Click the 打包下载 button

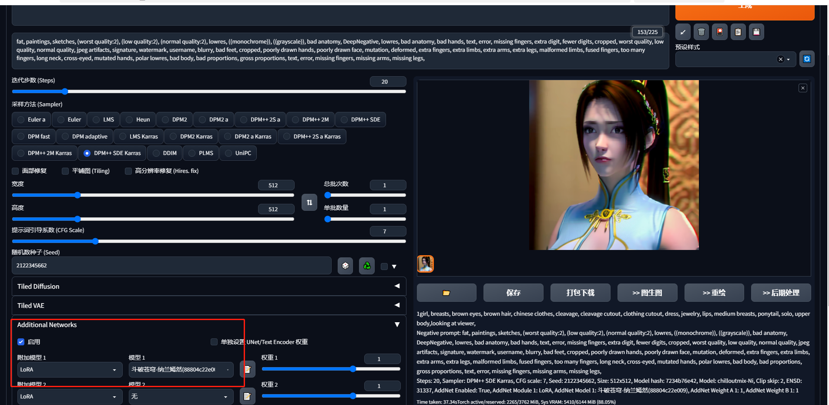pos(581,293)
